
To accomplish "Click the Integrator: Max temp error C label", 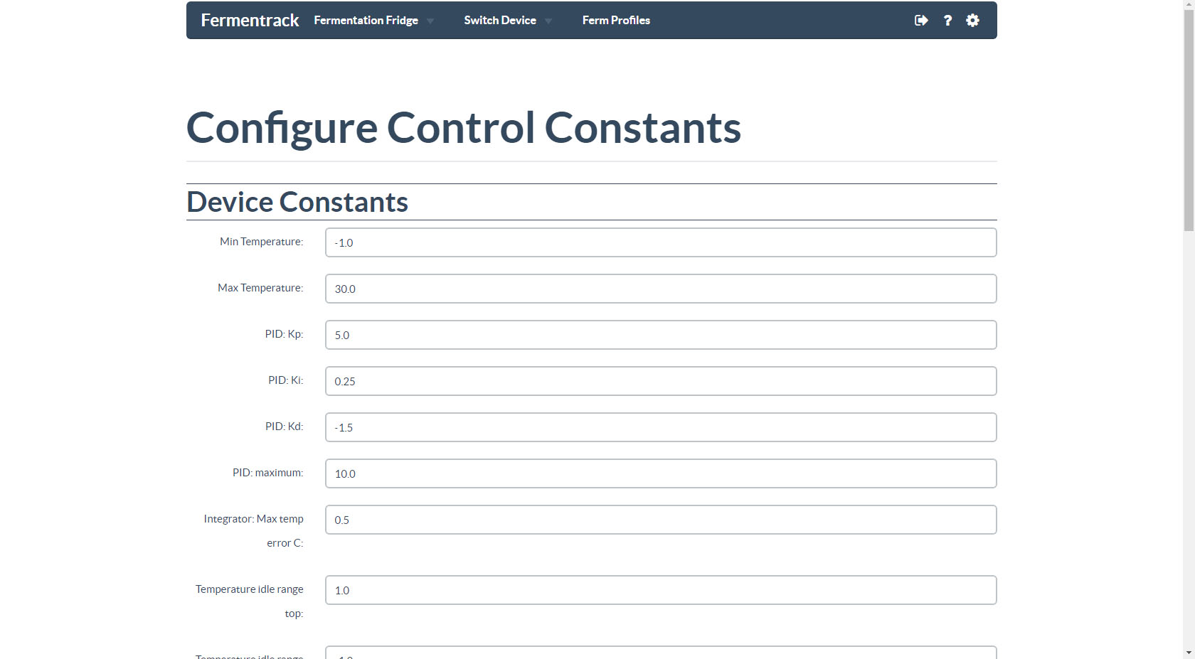I will click(x=253, y=531).
